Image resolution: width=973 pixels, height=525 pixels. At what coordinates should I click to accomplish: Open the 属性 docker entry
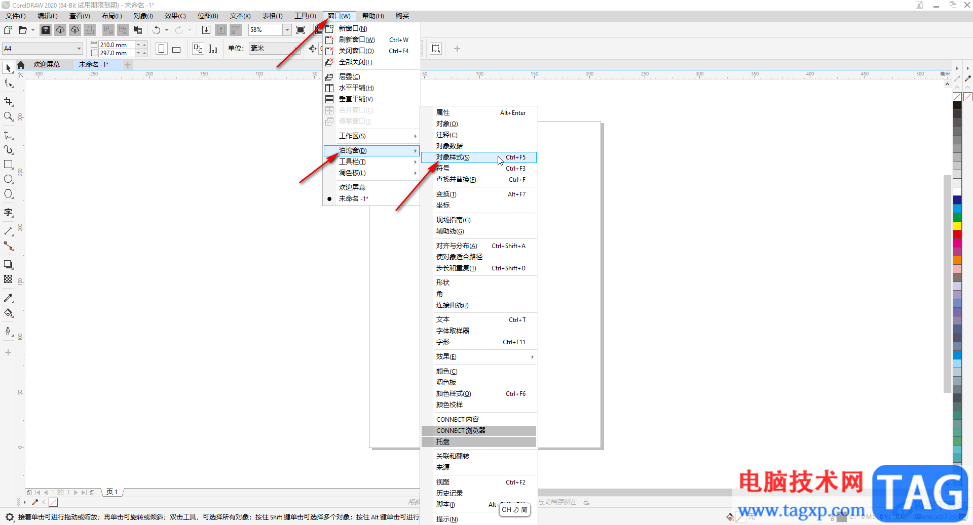[x=479, y=113]
